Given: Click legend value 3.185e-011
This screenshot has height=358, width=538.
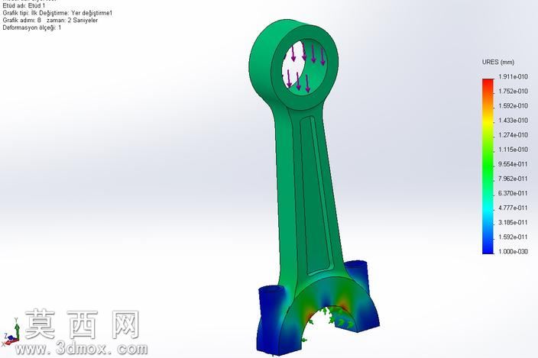Looking at the screenshot, I should click(513, 222).
